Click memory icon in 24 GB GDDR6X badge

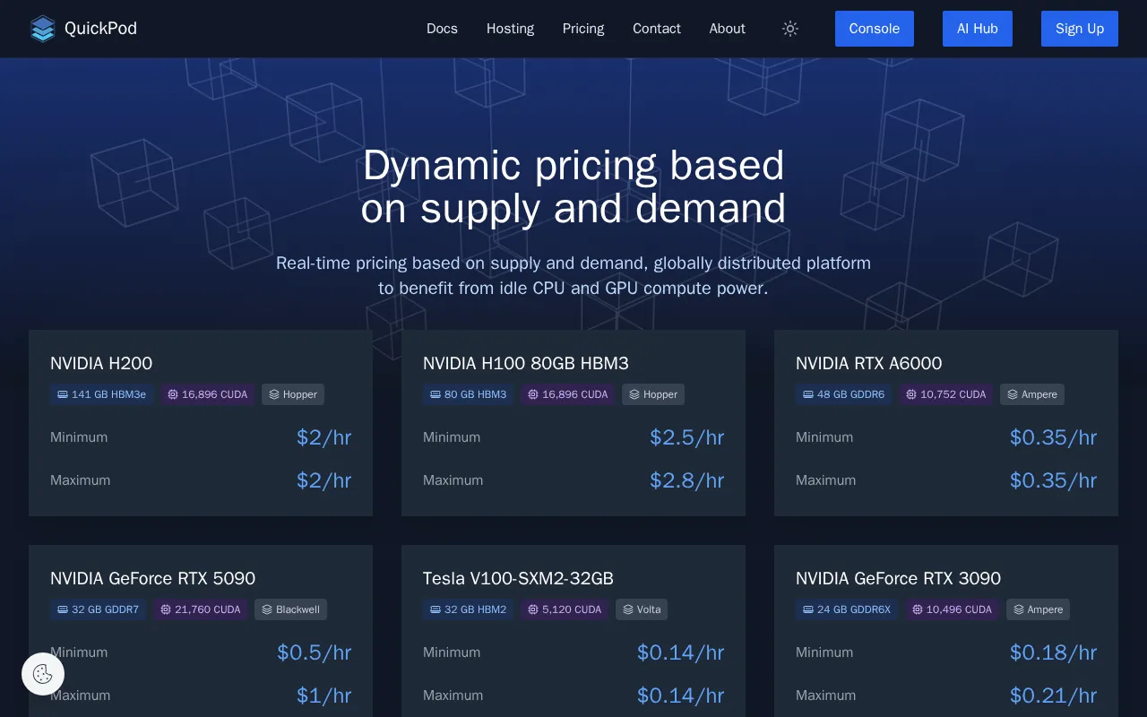[x=808, y=609]
